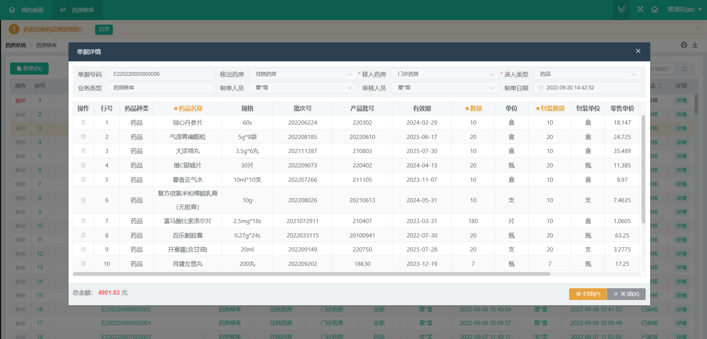Click trash icon for 开塞露(含甘油) row
The image size is (707, 339).
83,249
